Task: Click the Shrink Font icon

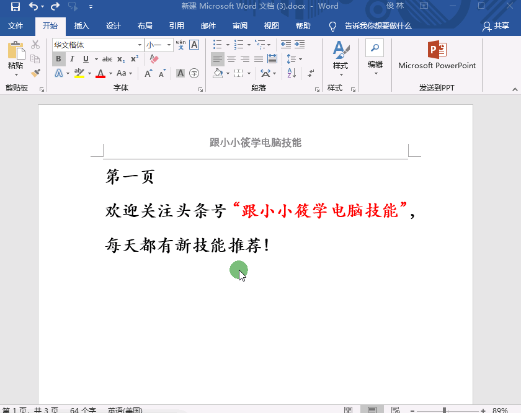Action: (162, 73)
